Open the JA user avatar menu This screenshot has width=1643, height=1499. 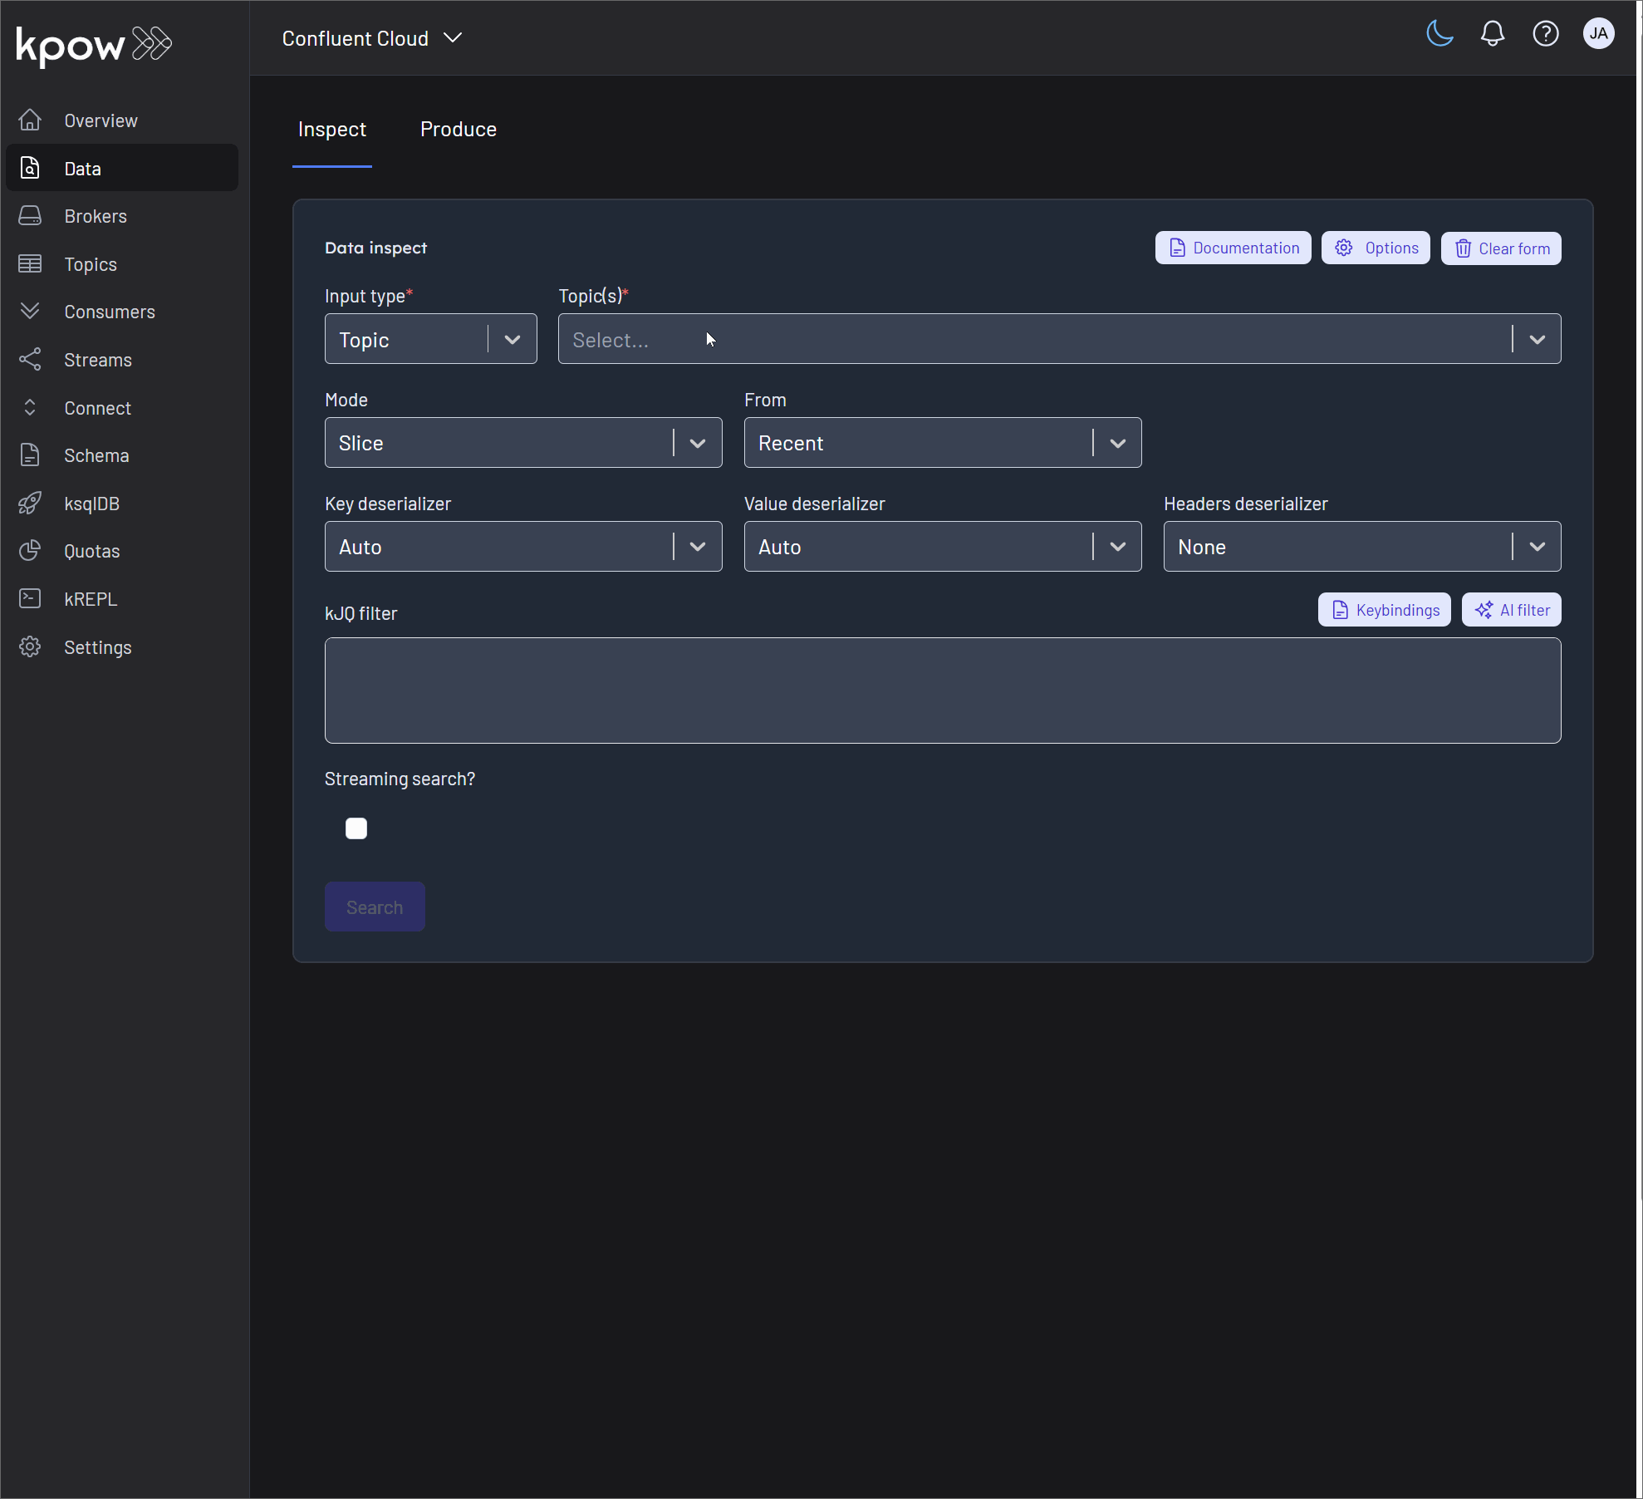[x=1599, y=33]
